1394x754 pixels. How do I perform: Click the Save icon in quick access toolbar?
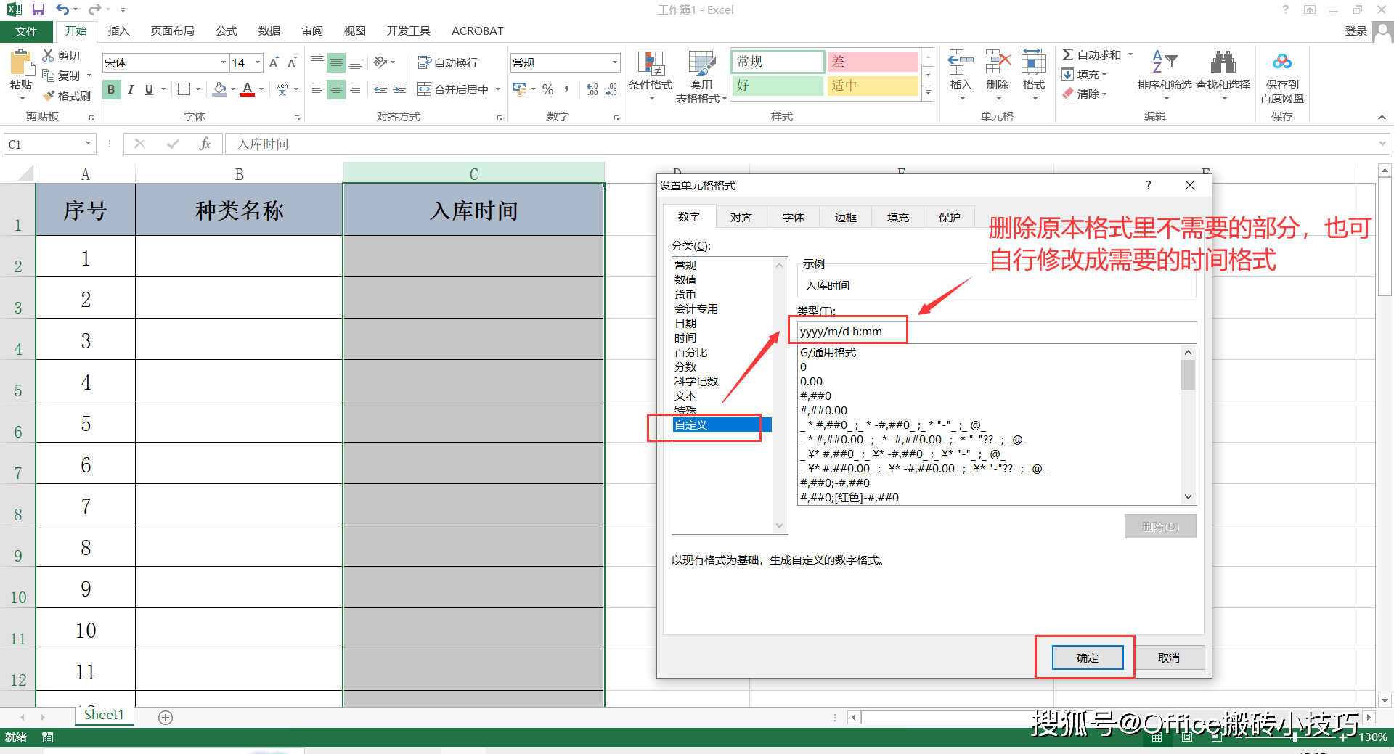(38, 9)
